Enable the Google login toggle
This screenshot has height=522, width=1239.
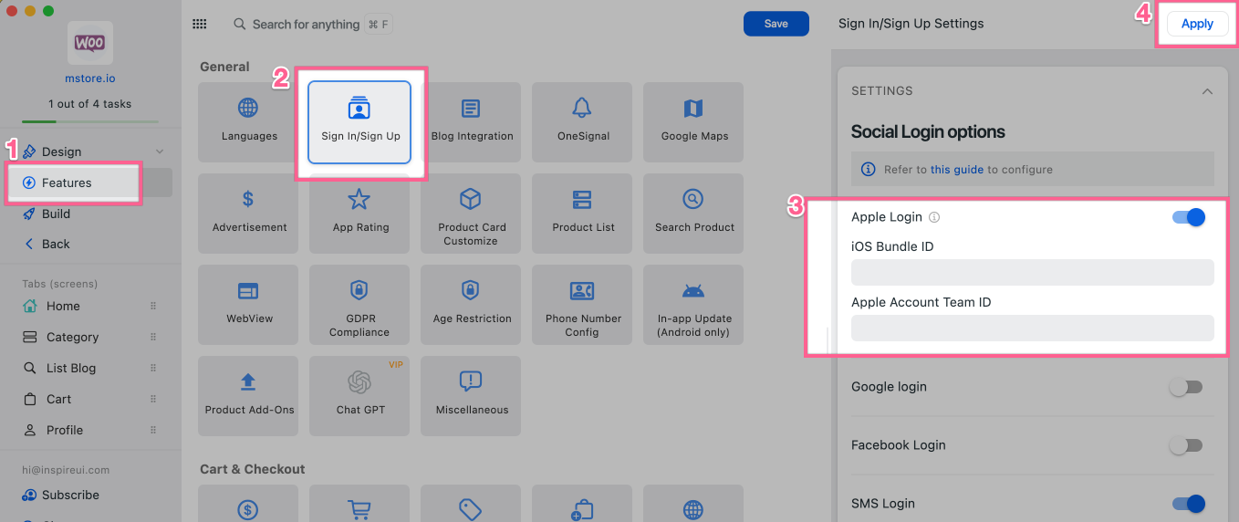pos(1186,387)
